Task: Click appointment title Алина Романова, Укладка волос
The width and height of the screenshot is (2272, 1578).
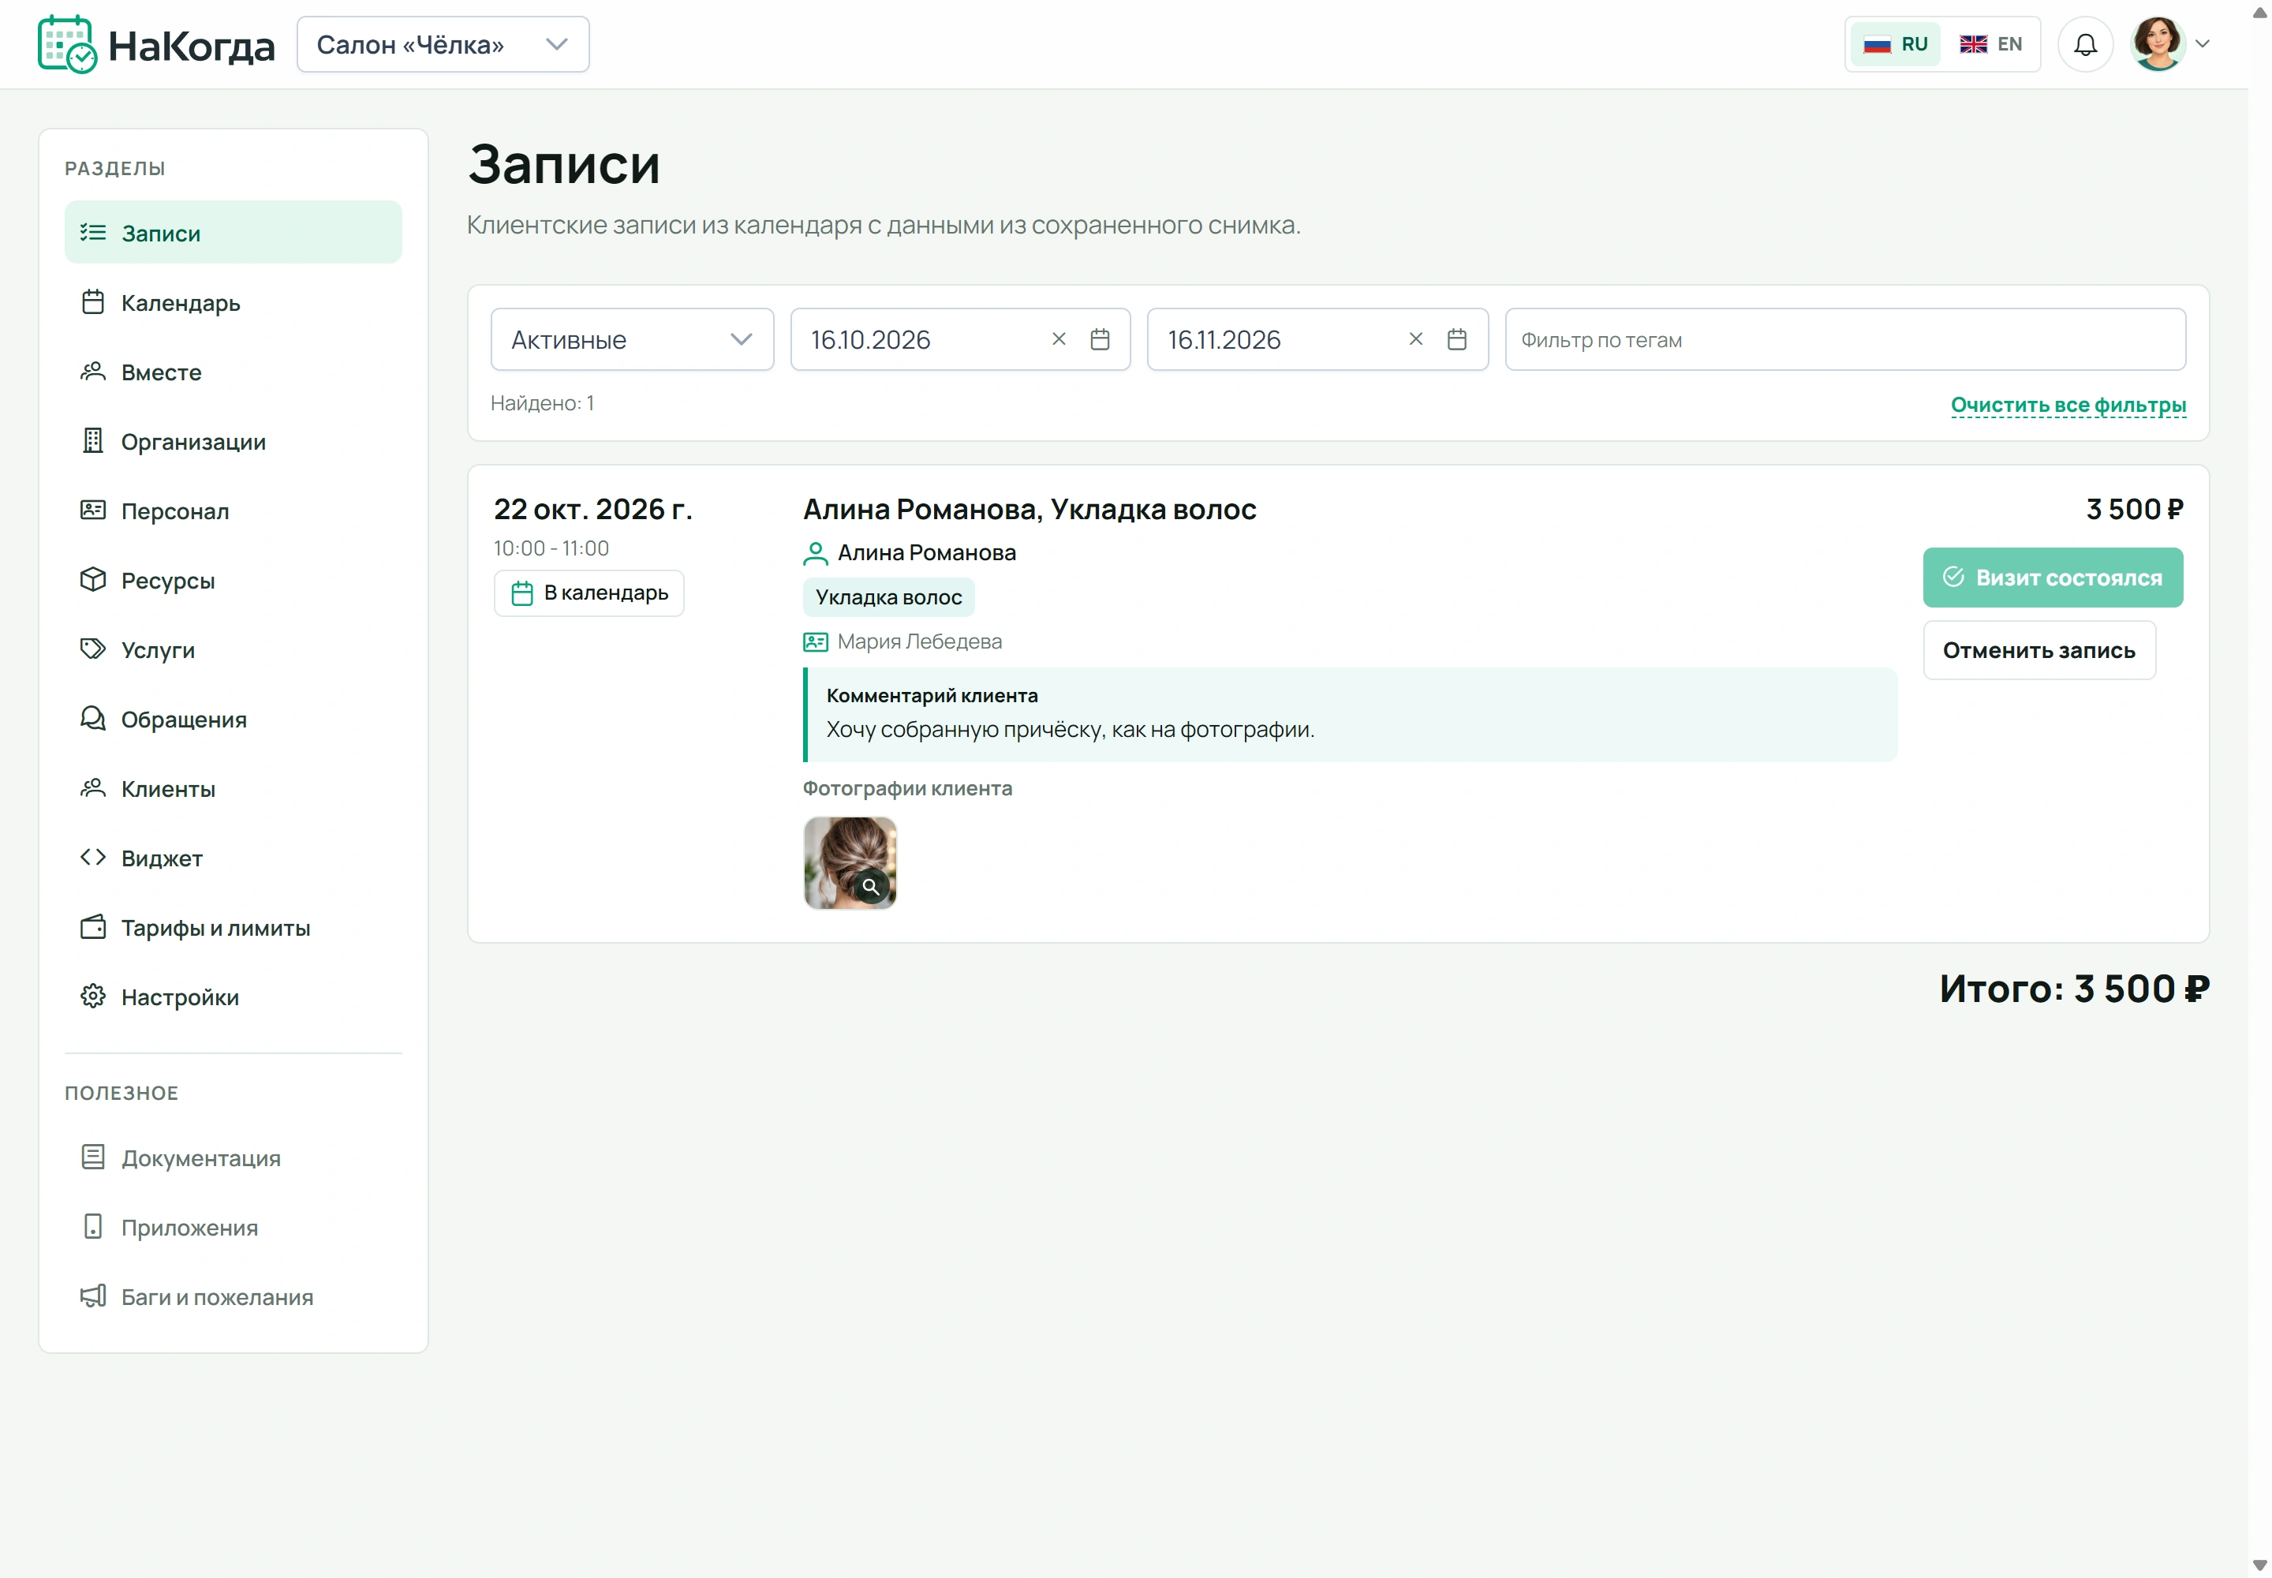Action: click(x=1029, y=509)
